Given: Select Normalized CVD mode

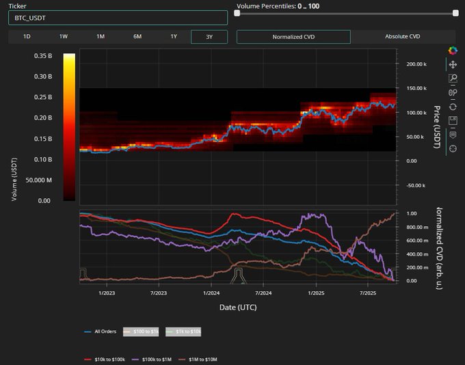Looking at the screenshot, I should click(x=293, y=36).
